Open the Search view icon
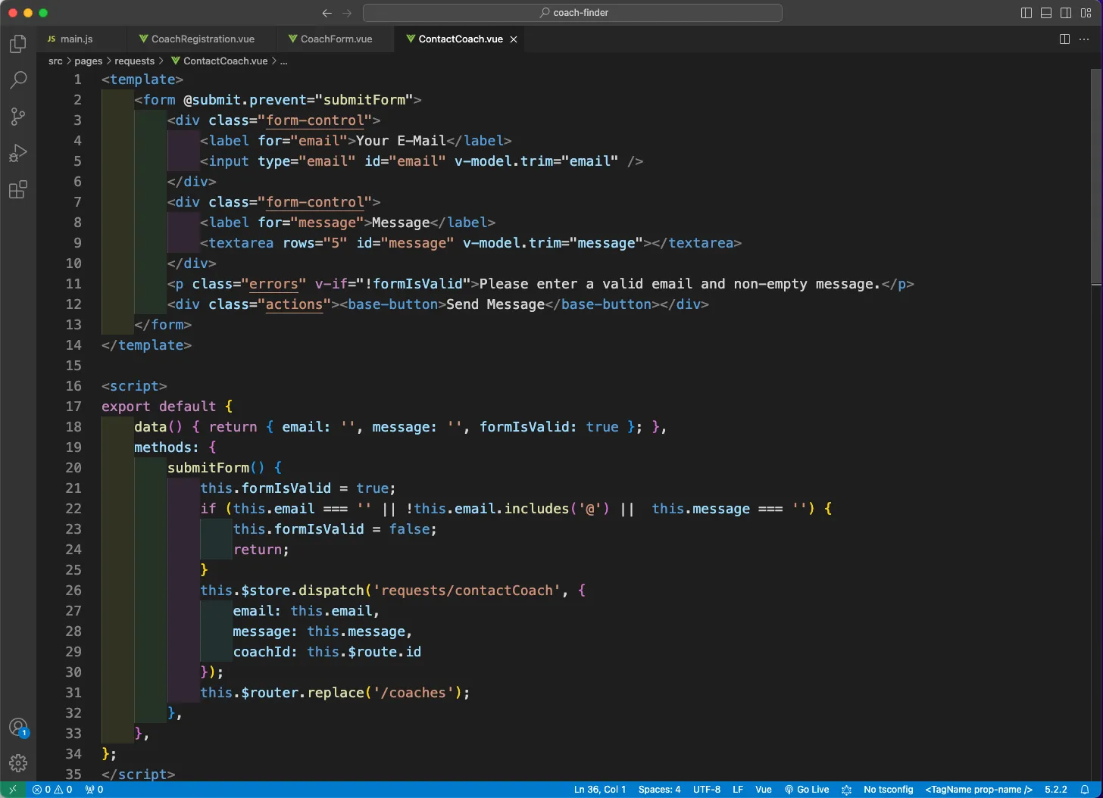 [x=18, y=79]
